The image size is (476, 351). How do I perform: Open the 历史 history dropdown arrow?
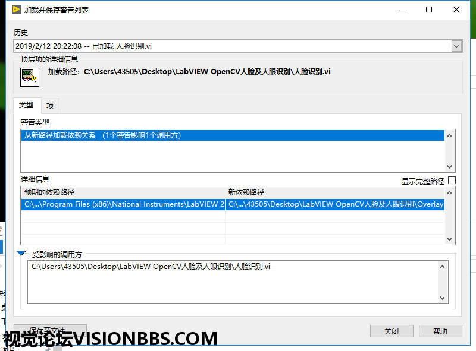click(x=456, y=46)
